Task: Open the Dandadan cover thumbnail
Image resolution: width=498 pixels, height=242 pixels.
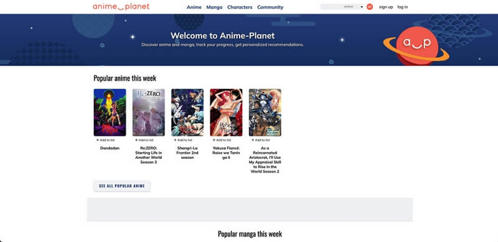Action: click(110, 112)
